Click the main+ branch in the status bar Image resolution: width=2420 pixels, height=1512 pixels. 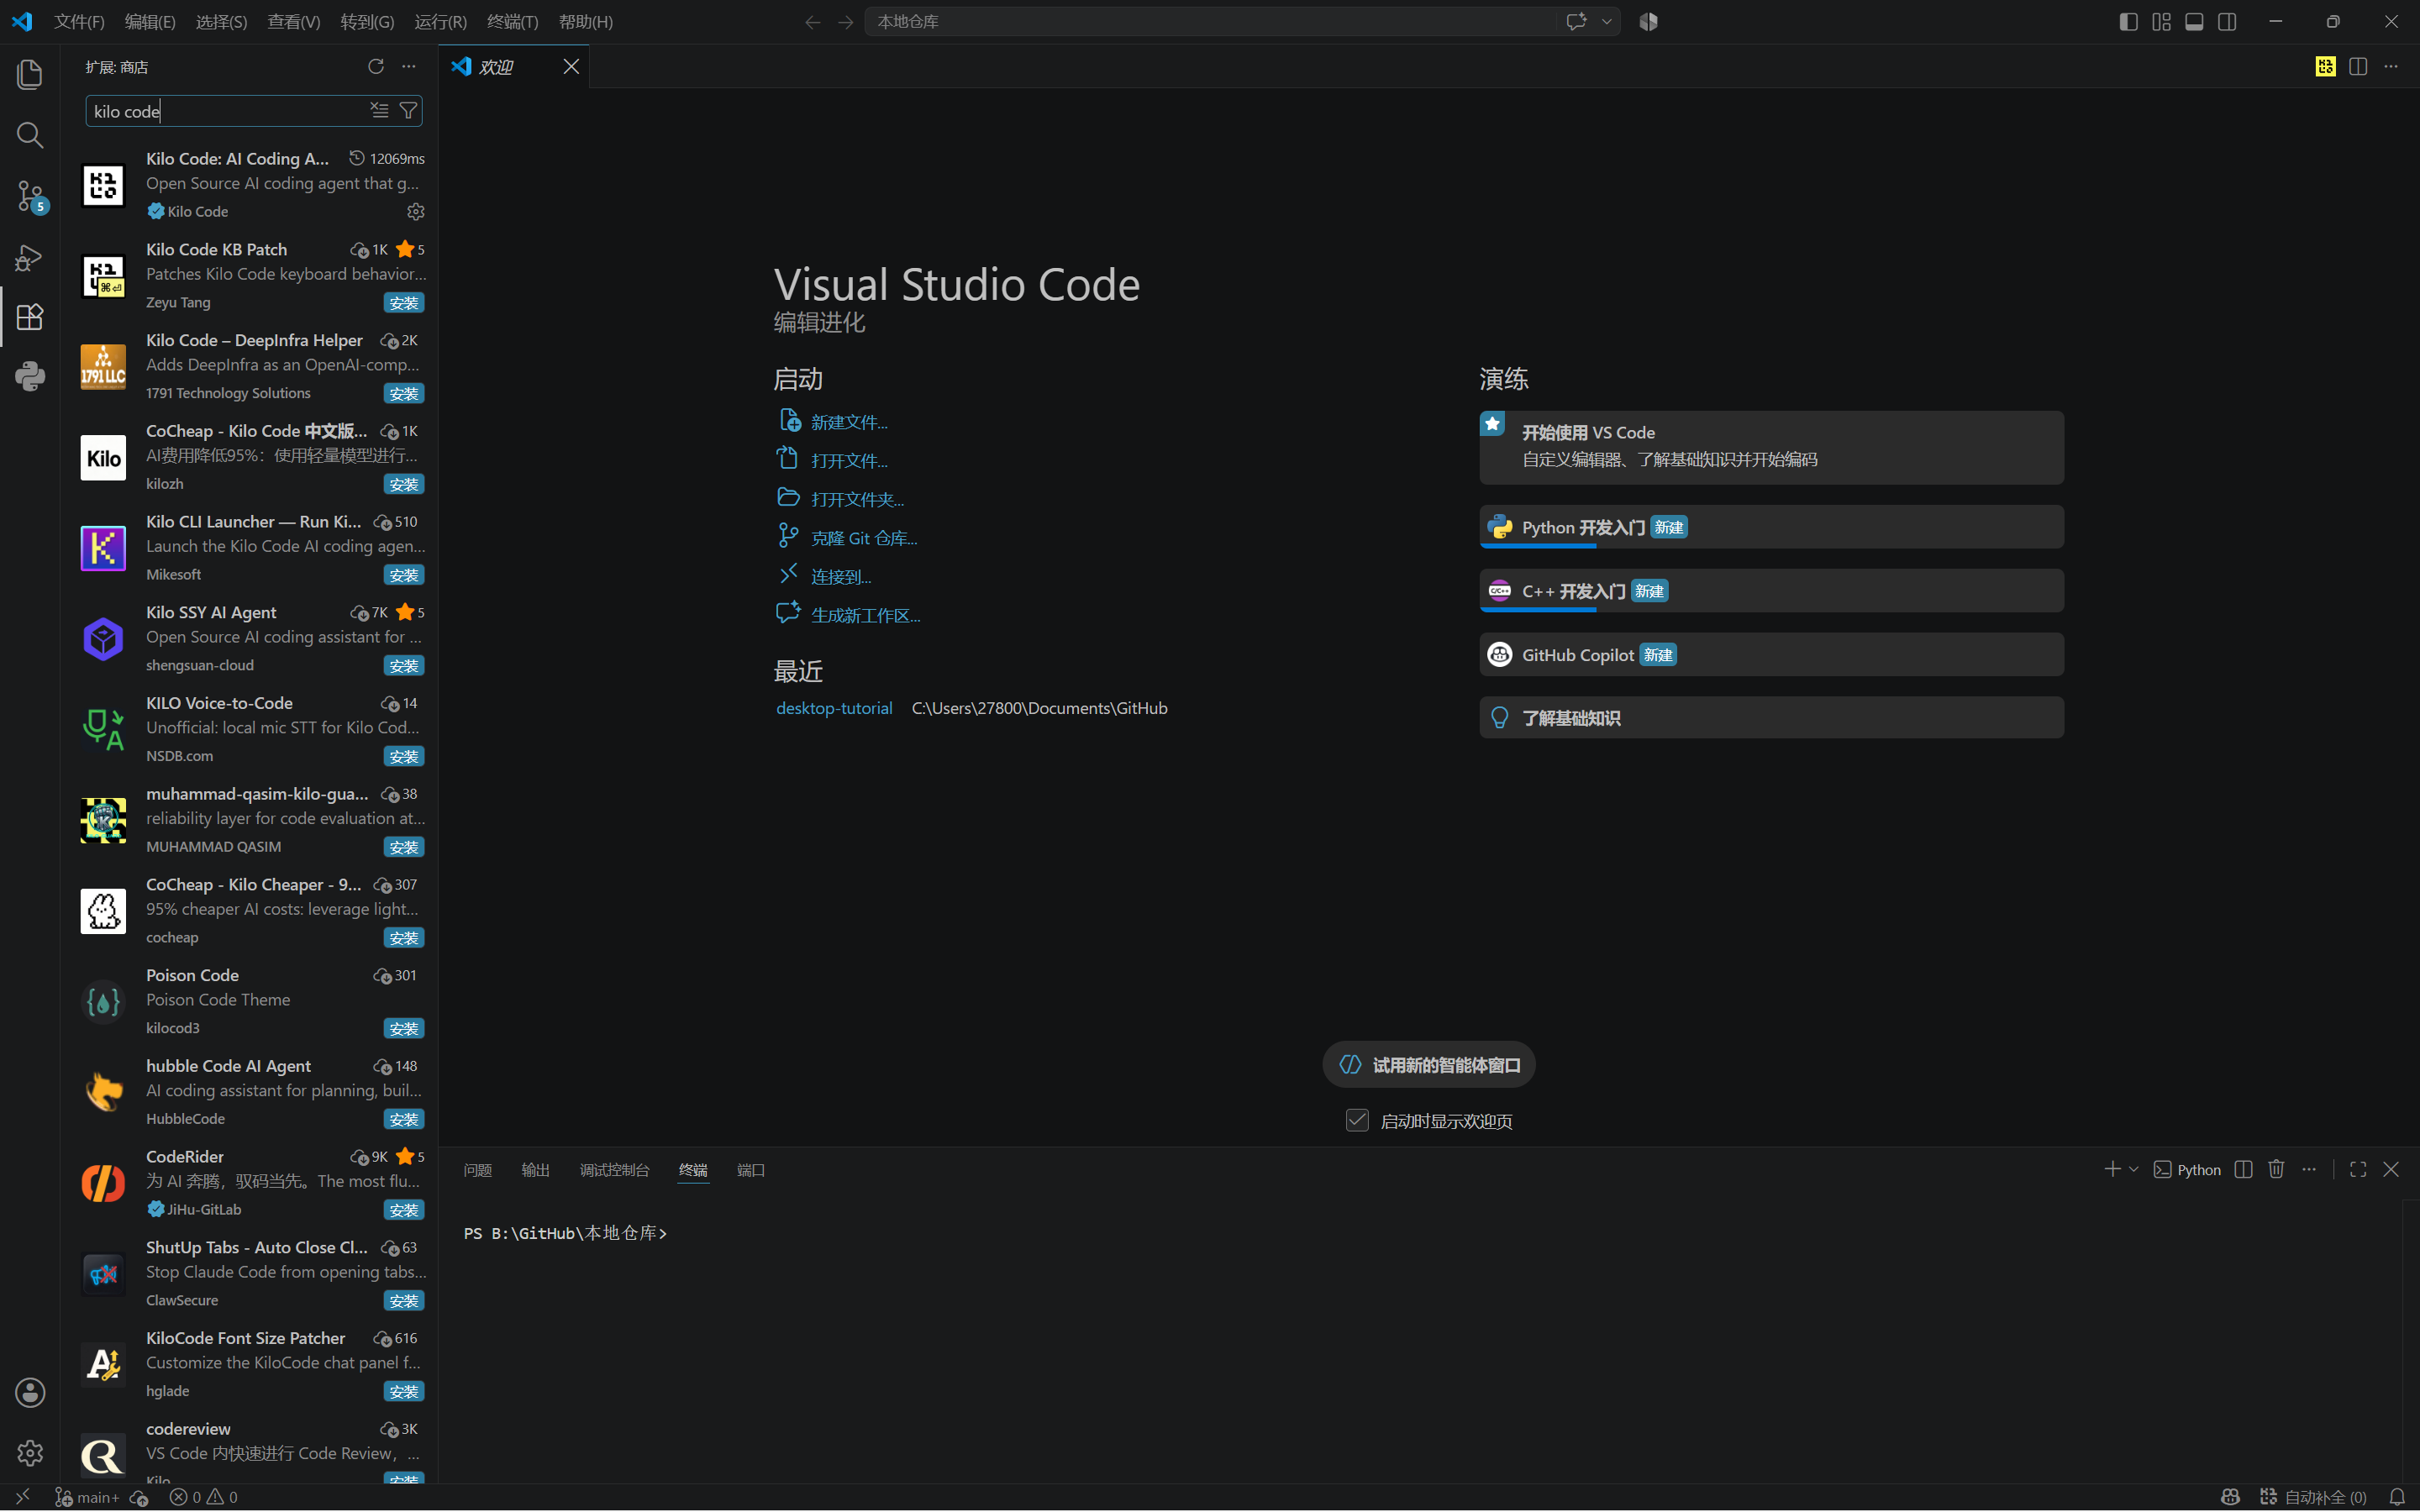click(x=87, y=1497)
